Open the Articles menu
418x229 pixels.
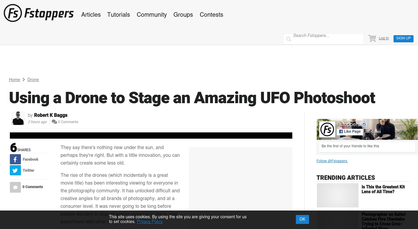(91, 15)
